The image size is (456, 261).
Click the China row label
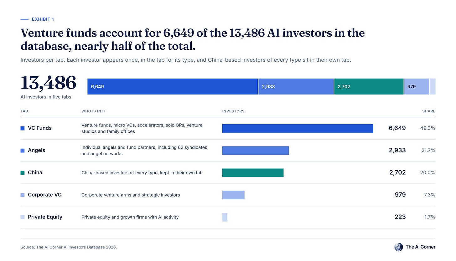(x=35, y=172)
